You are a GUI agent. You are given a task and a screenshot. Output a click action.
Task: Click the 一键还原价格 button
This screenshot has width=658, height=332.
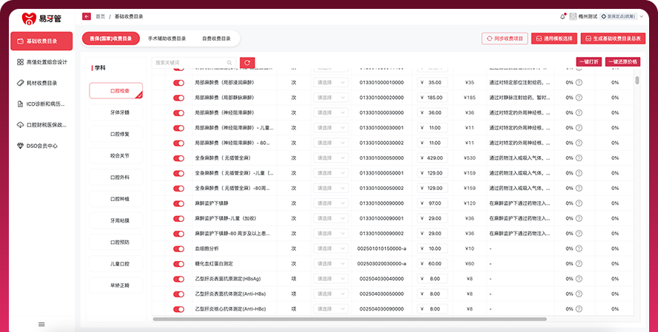coord(622,61)
